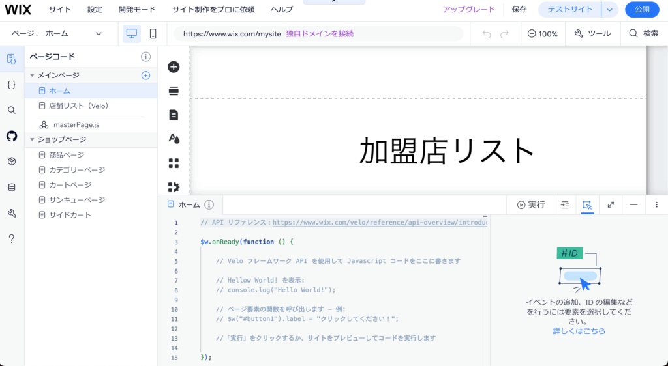Image resolution: width=668 pixels, height=366 pixels.
Task: Open the developer tools wrench icon
Action: 12,213
